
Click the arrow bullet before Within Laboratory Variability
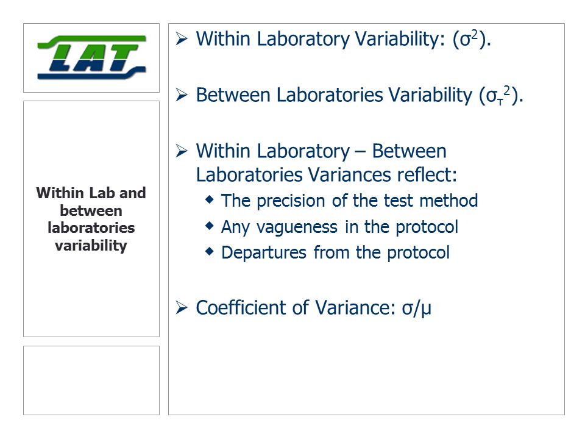(x=182, y=38)
